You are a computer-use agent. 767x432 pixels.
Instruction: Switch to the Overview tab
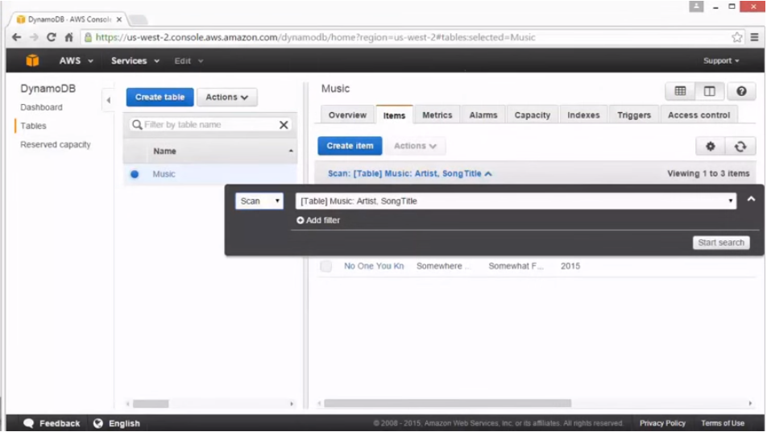[x=347, y=115]
